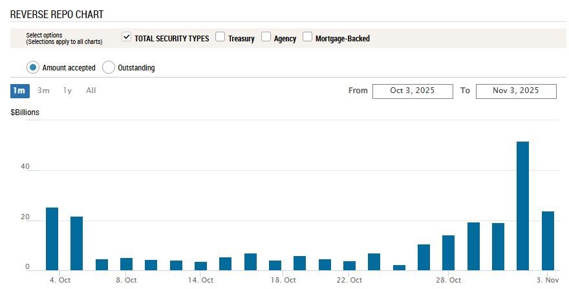Screen dimensions: 569x289
Task: Select the 3m time range
Action: click(43, 91)
